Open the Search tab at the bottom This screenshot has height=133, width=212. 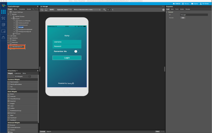click(x=49, y=131)
